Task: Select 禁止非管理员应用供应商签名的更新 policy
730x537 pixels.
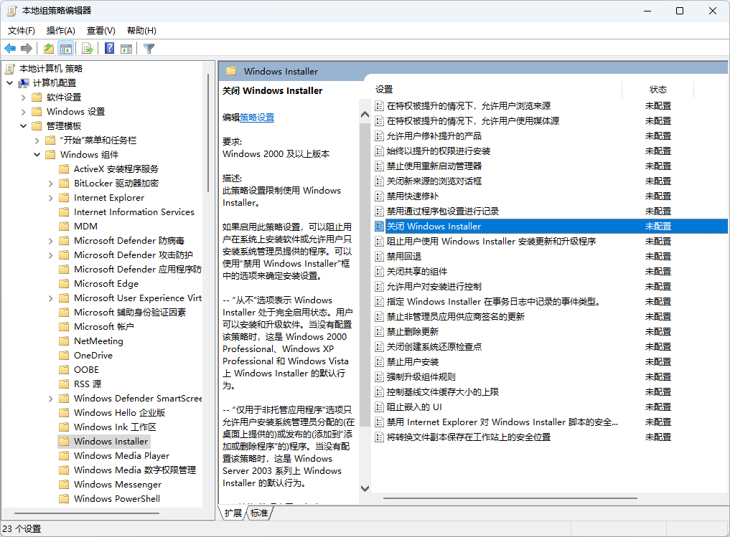Action: (455, 317)
